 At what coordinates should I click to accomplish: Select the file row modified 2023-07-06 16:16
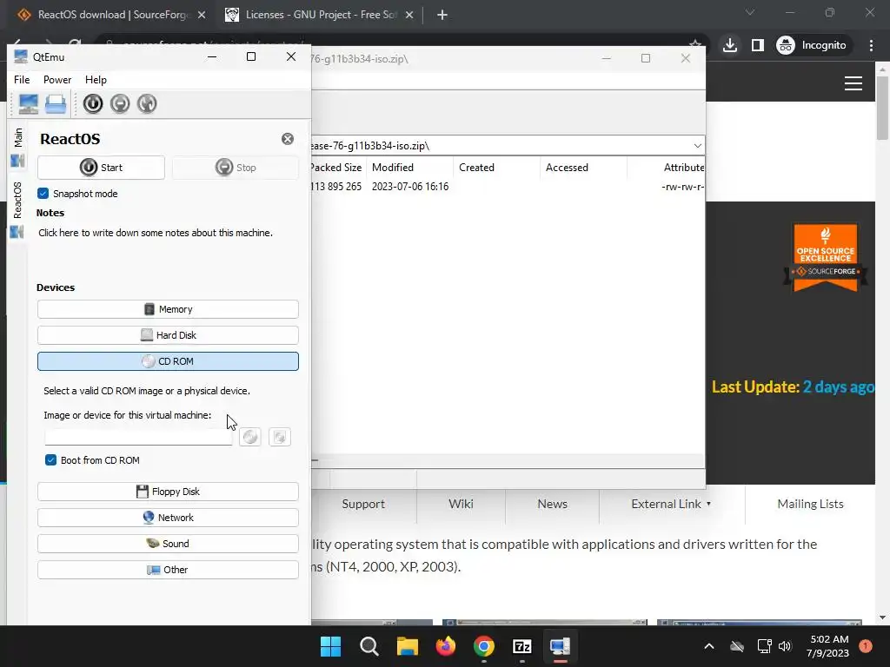click(x=508, y=187)
